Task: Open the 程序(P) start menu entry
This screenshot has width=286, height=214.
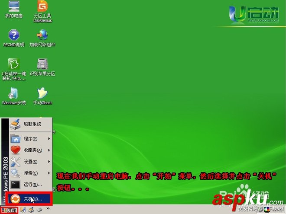Action: (x=31, y=139)
